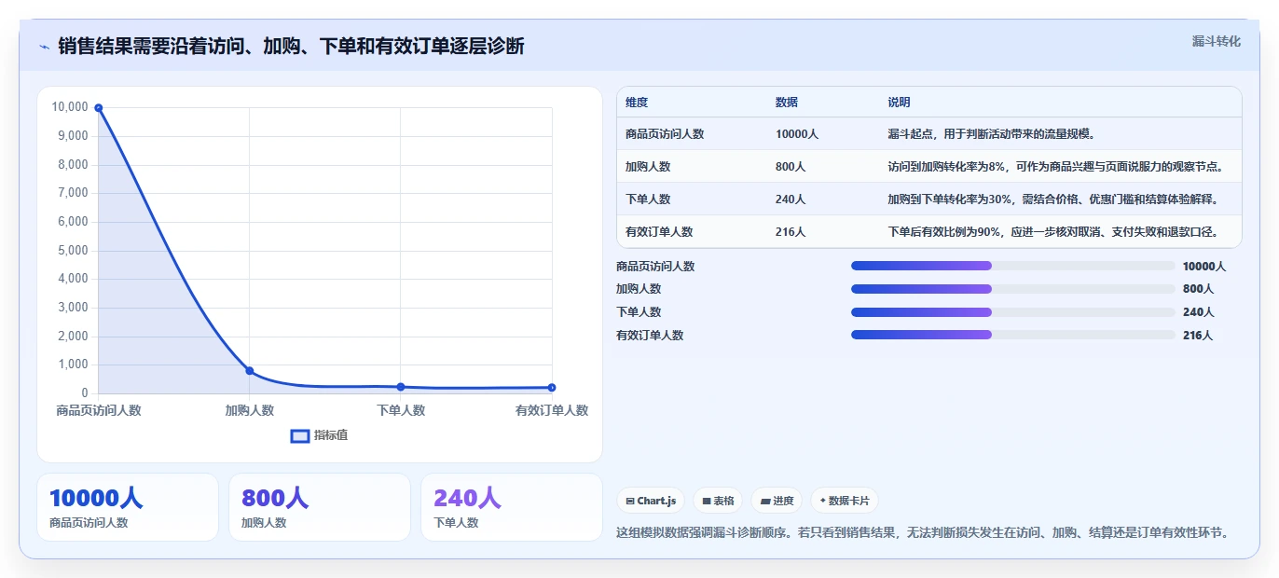
Task: Click the main title 销售结果需要沿着访问
Action: (x=291, y=46)
